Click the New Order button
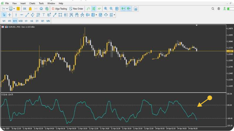234x131 pixels. pos(76,9)
